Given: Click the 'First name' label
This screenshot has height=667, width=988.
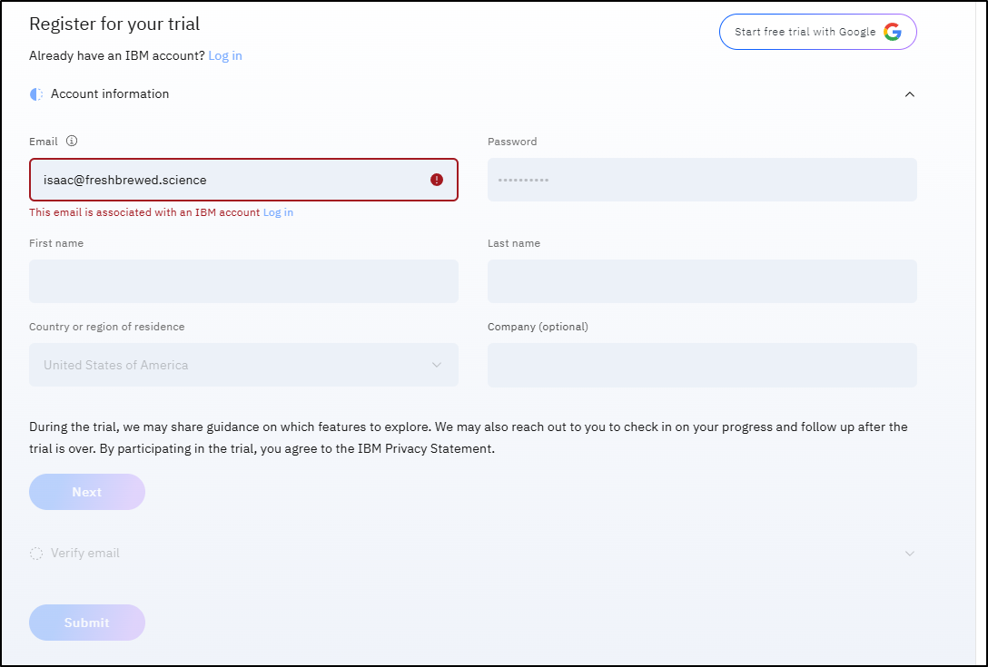Looking at the screenshot, I should tap(56, 243).
